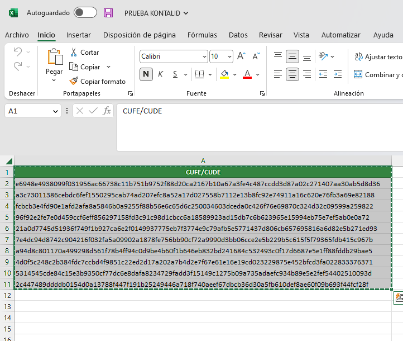
Task: Decrease font size with the smaller A icon
Action: click(256, 56)
